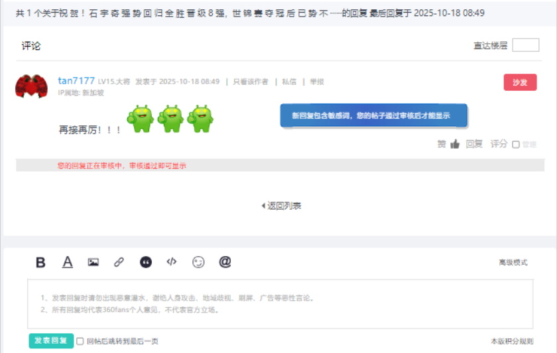The height and width of the screenshot is (353, 557).
Task: Go back via the 返回列表 arrow
Action: tap(281, 206)
